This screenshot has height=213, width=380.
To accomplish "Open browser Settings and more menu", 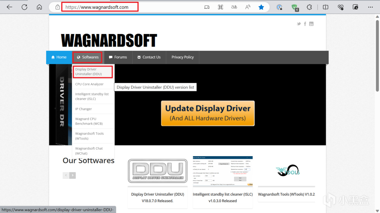I will click(x=370, y=7).
